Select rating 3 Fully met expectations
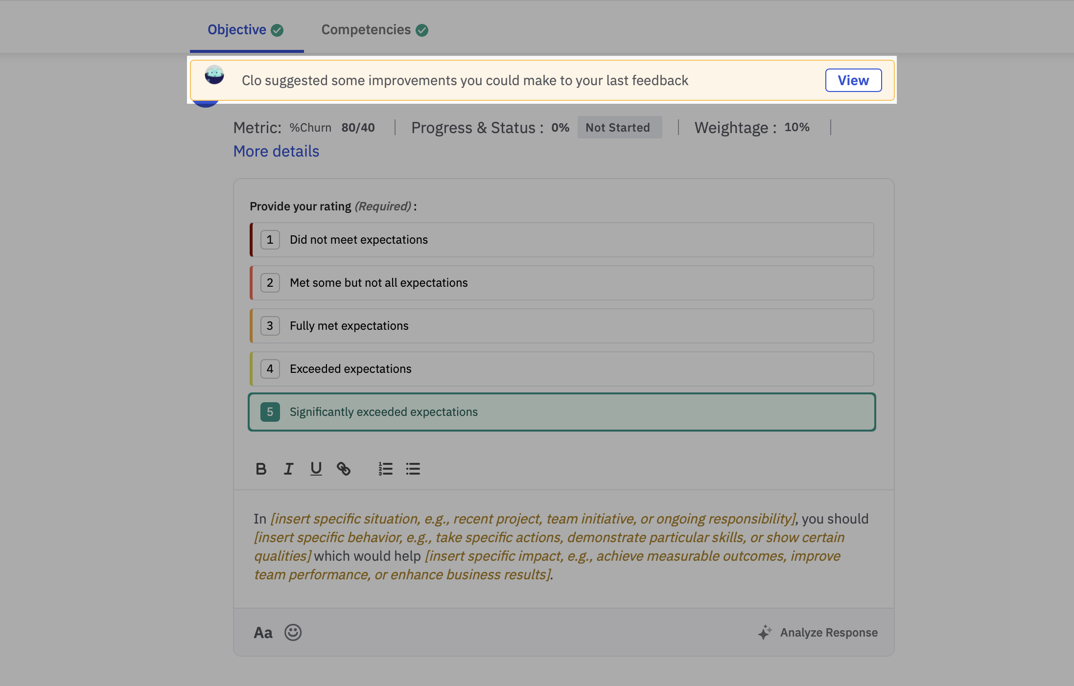This screenshot has width=1074, height=686. (x=561, y=326)
